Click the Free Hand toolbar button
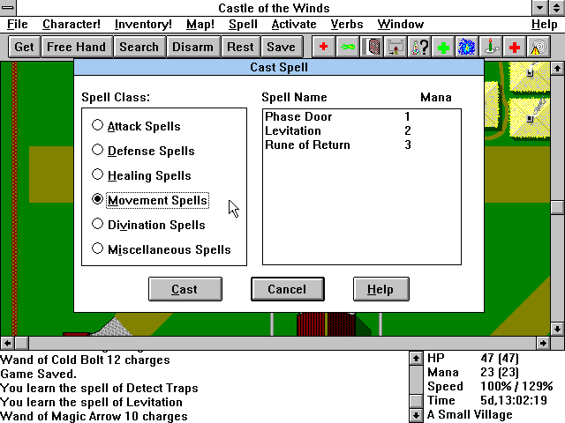The height and width of the screenshot is (423, 565). coord(77,47)
